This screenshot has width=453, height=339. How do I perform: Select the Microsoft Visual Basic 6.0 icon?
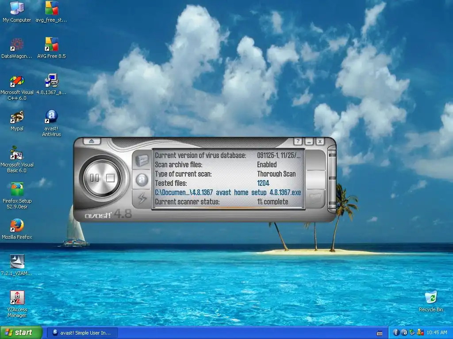pos(17,160)
